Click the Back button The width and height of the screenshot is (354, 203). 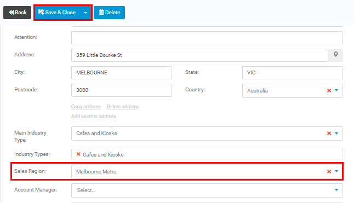17,13
